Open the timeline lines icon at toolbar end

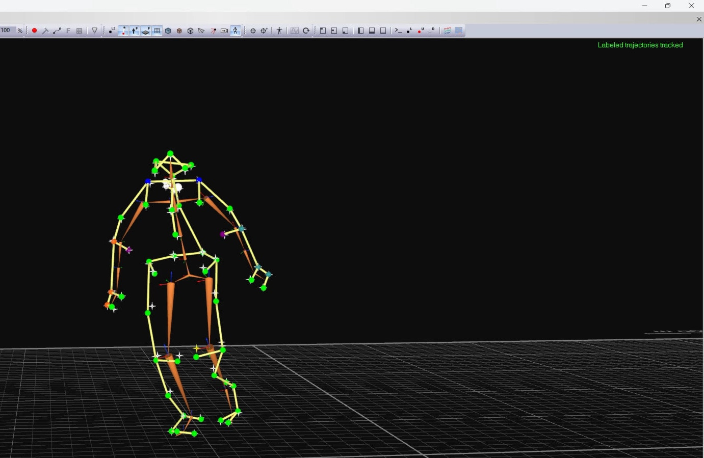click(459, 31)
